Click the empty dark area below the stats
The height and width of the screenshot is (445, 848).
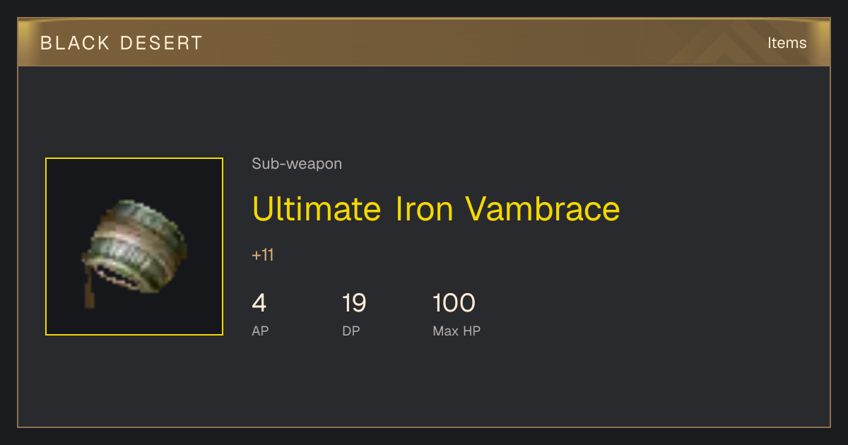[x=424, y=385]
